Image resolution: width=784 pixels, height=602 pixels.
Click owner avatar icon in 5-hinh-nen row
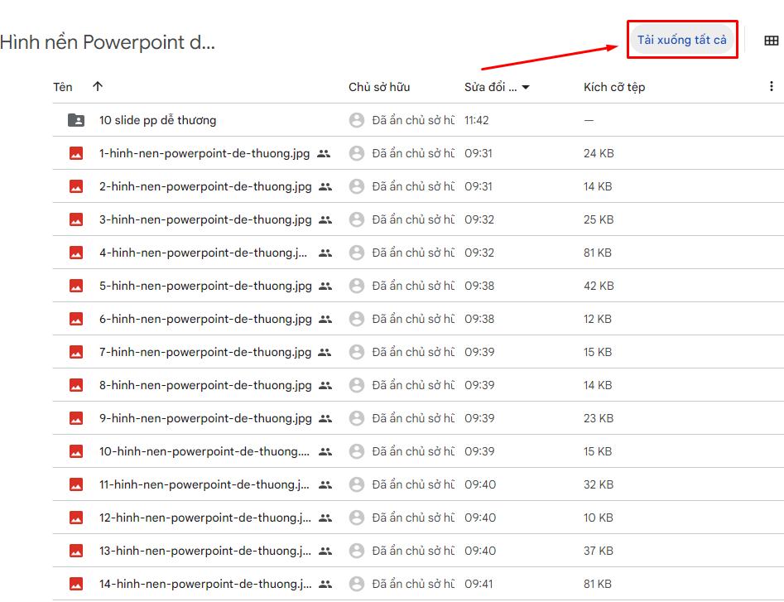coord(357,286)
